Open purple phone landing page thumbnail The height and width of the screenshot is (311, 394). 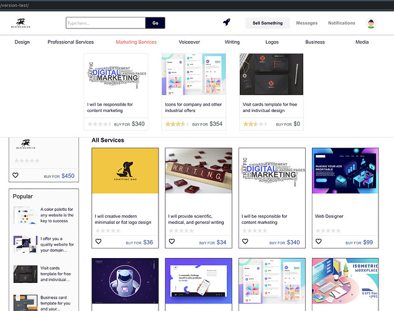coord(198,281)
